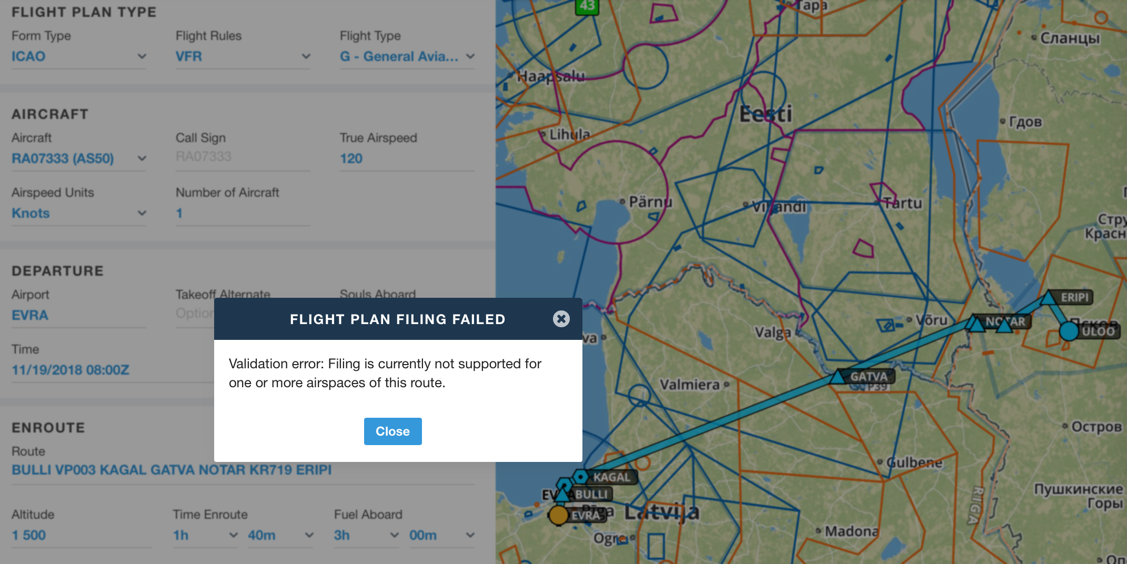Click the departure Airport EVRA field

point(79,315)
